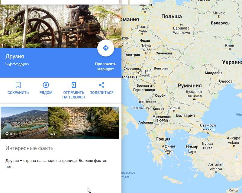Screen dimensions: 242x193
Task: Select the Киев city marker on map
Action: pyautogui.click(x=230, y=49)
